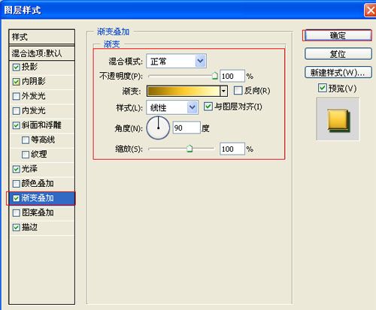Select the 外发光 style row label

(x=34, y=96)
